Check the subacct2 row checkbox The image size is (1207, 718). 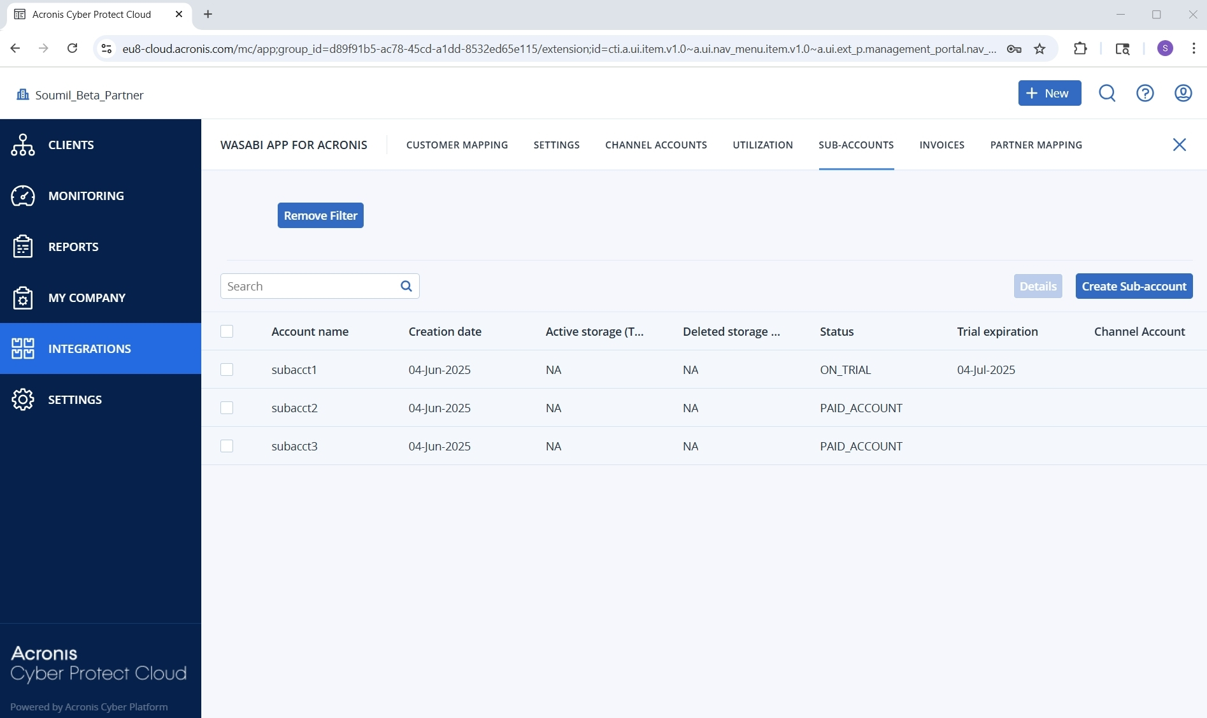pos(227,408)
